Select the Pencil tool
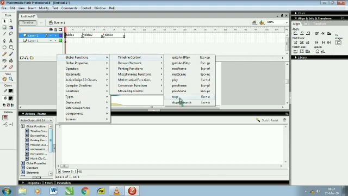348x196 pixels. tap(4, 54)
